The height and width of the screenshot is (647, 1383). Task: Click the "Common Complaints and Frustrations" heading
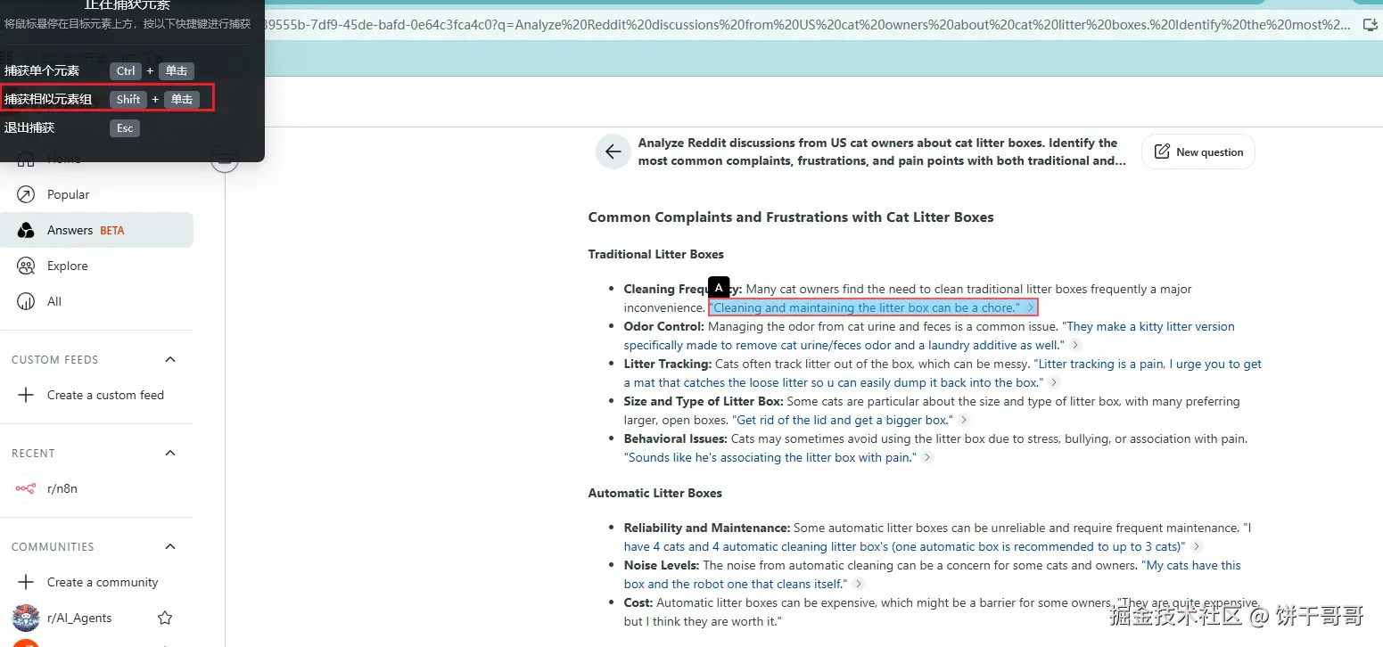pos(791,217)
